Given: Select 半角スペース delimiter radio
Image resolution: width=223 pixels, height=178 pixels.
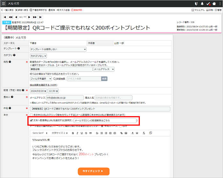Looking at the screenshot, I should click(102, 126).
